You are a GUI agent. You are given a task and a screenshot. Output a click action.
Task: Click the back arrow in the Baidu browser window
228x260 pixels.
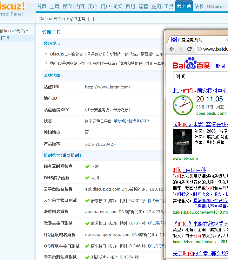coord(171,49)
